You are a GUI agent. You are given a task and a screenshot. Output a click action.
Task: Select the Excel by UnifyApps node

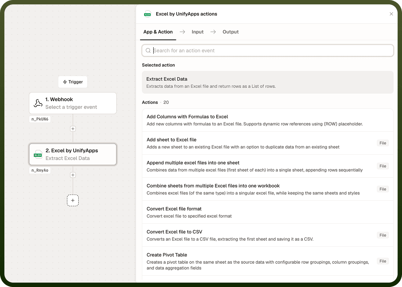(x=73, y=155)
